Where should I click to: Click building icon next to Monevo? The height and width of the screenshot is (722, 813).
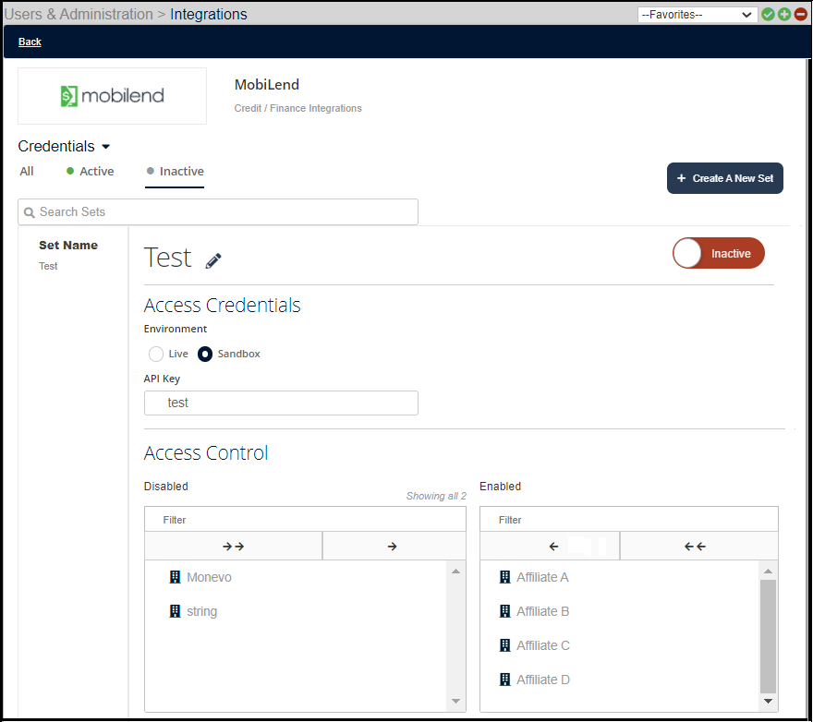[x=176, y=577]
